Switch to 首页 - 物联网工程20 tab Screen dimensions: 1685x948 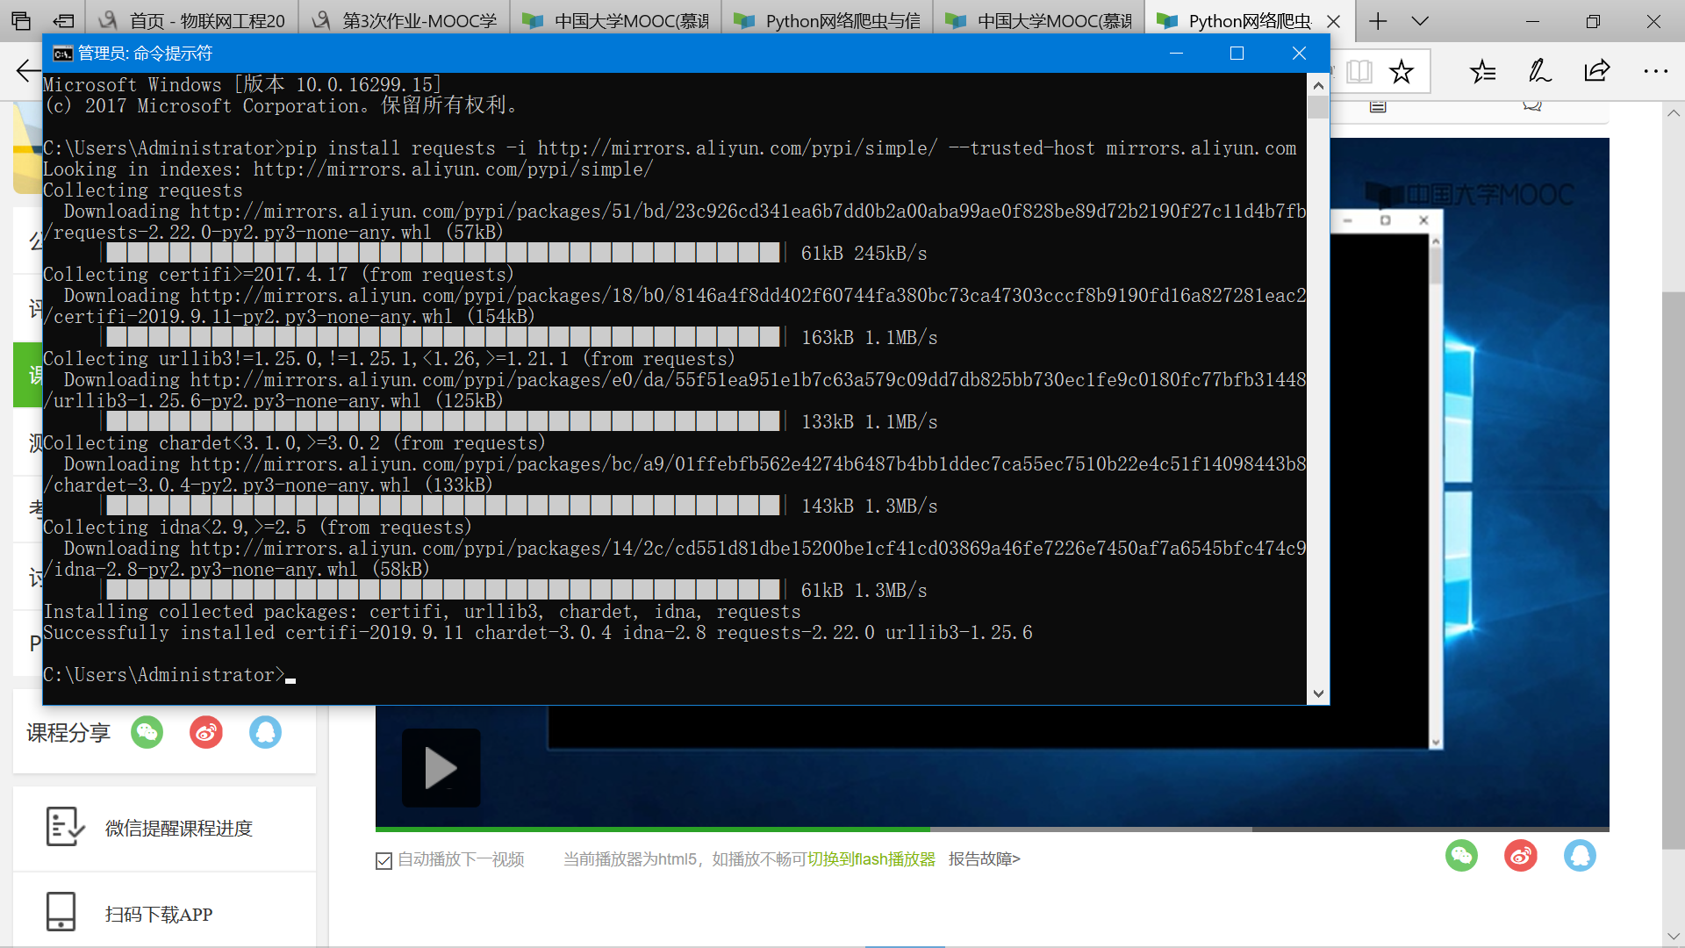(193, 21)
